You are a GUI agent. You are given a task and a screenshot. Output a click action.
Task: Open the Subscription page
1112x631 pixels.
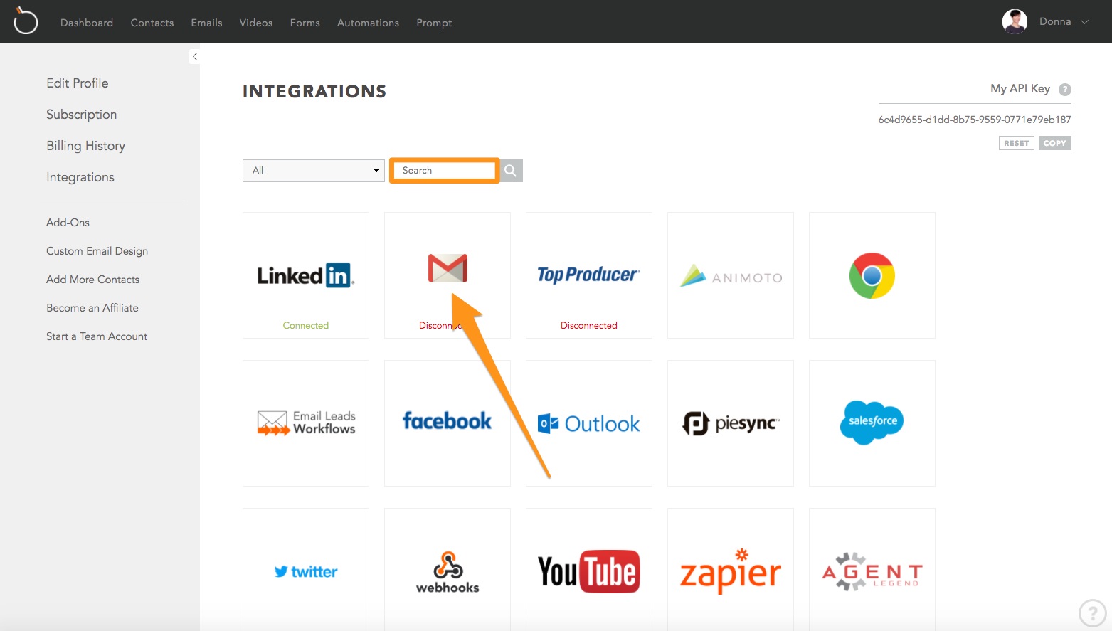point(82,115)
